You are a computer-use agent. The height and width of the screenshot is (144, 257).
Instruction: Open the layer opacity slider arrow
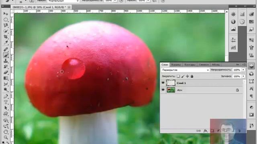243,70
